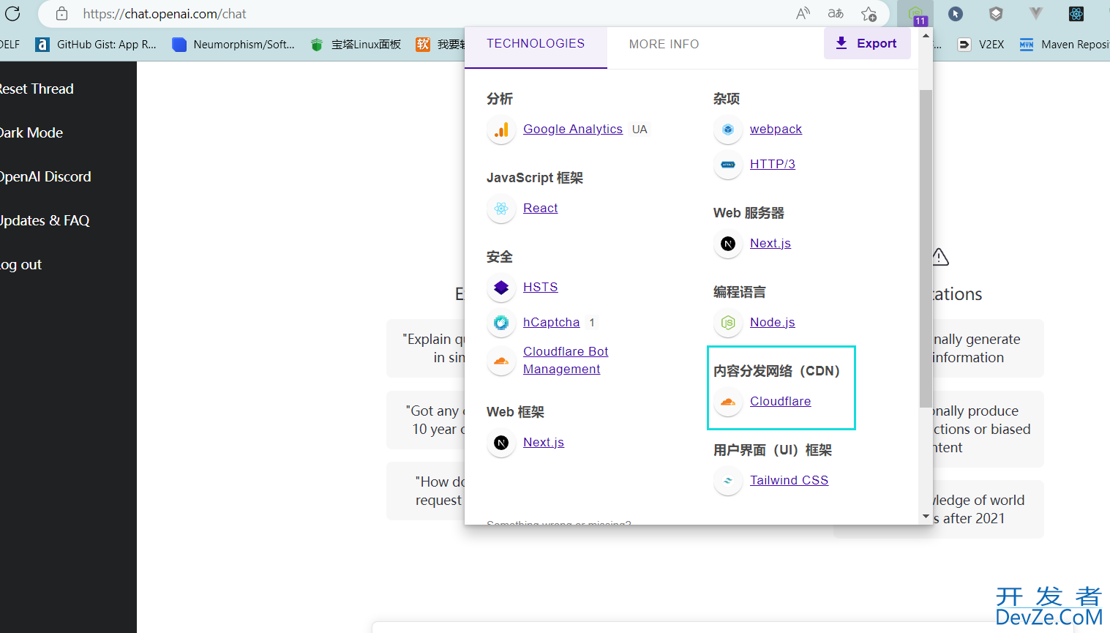Open the GitHub Gist: App R... bookmark
This screenshot has height=633, width=1110.
97,45
